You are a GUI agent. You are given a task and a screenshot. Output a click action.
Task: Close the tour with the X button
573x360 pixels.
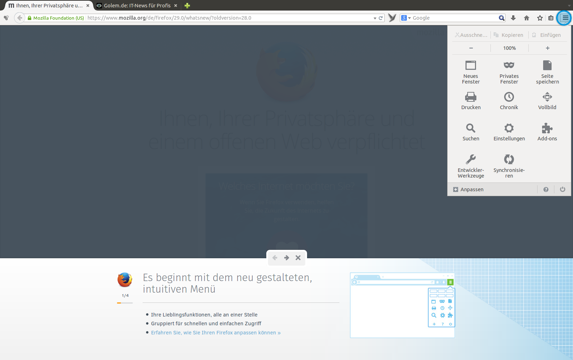298,258
